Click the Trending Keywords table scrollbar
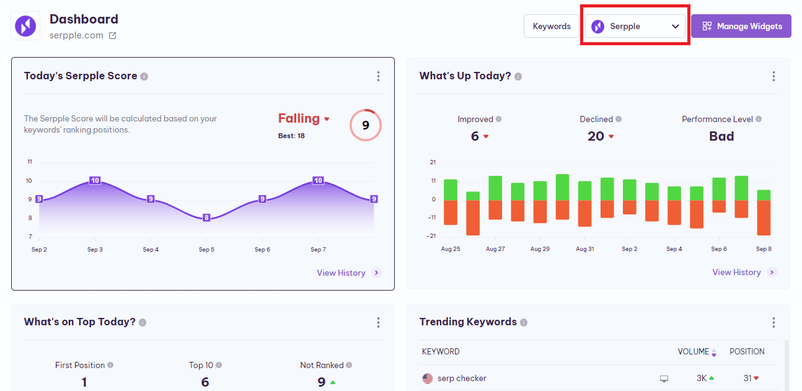802x391 pixels. tap(786, 366)
